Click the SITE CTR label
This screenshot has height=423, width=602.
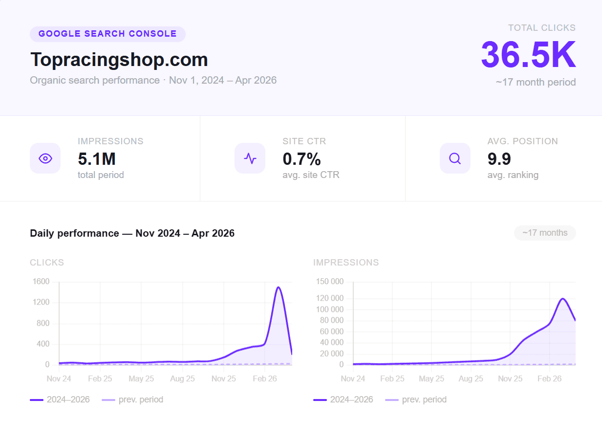[304, 141]
